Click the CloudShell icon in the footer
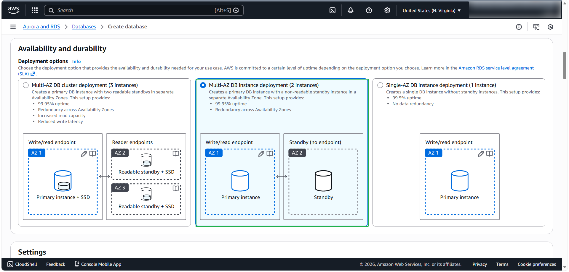The height and width of the screenshot is (272, 569). click(x=10, y=264)
